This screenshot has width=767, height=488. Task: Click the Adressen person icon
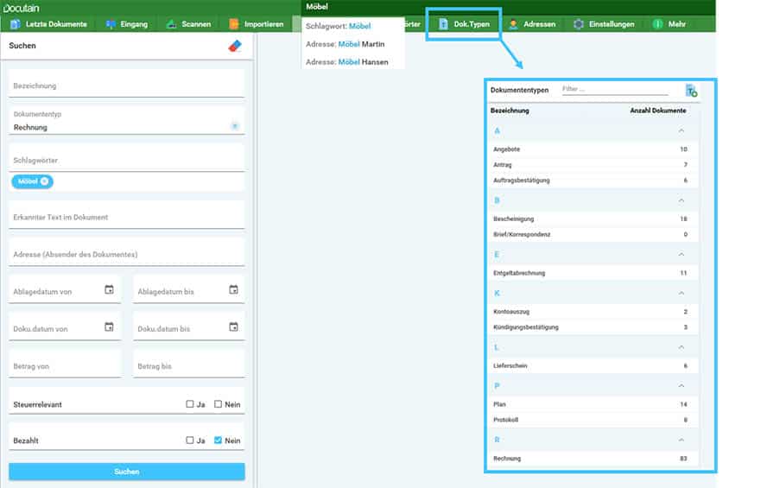click(513, 24)
